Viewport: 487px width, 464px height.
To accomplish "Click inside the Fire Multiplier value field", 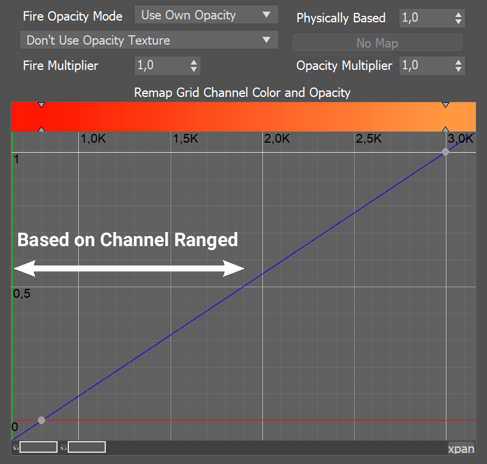I will click(162, 66).
